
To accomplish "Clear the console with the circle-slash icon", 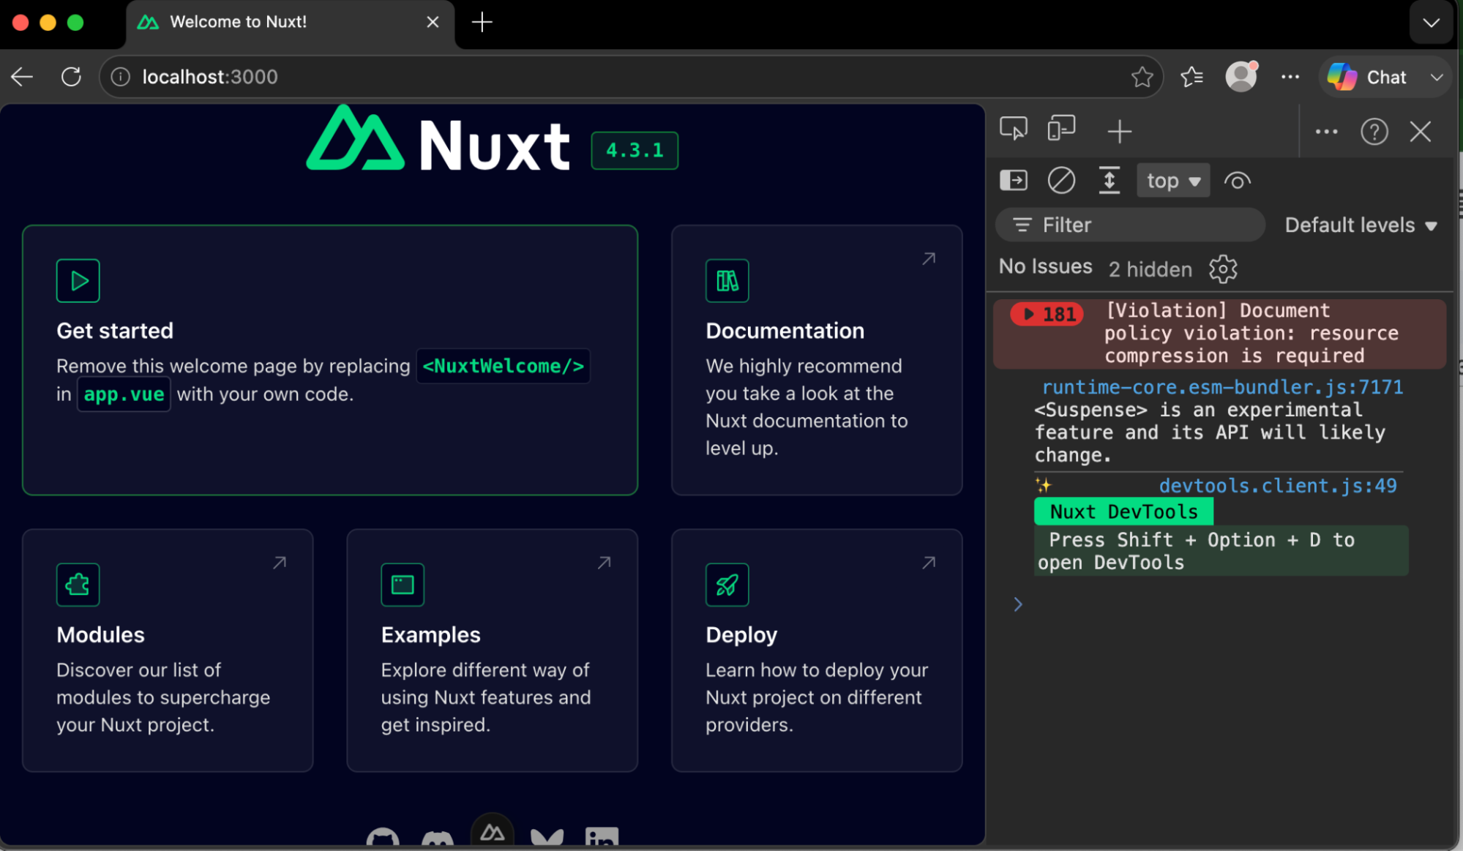I will 1061,180.
